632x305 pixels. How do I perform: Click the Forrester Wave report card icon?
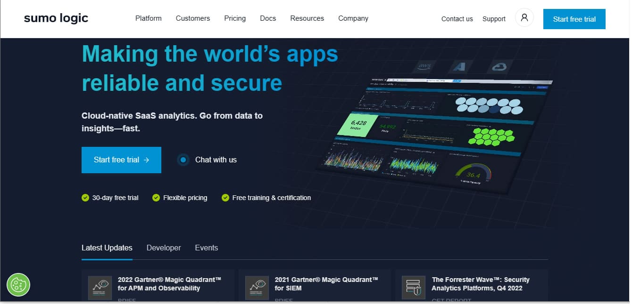tap(414, 288)
